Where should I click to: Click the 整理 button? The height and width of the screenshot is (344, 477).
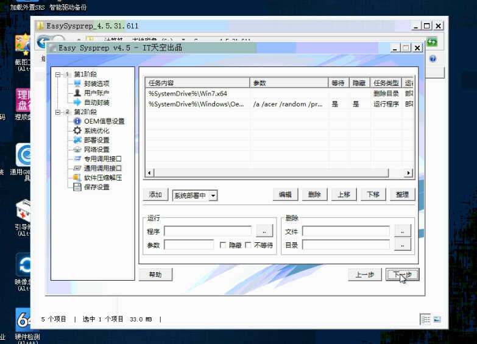[x=402, y=195]
